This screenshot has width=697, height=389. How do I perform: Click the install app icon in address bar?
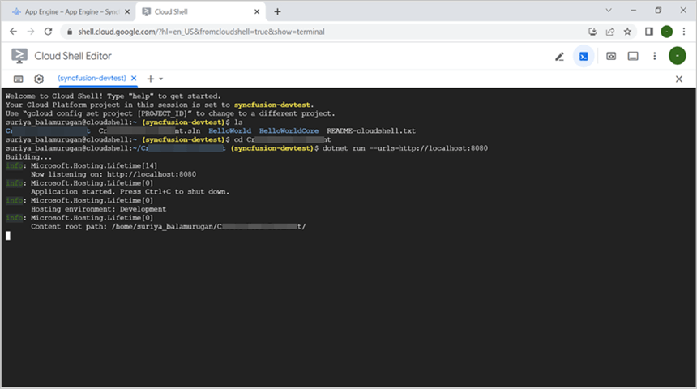coord(592,32)
